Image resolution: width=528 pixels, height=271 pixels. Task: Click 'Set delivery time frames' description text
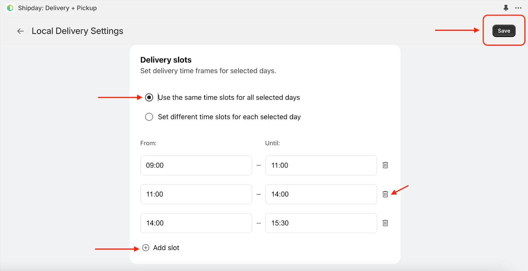[208, 71]
